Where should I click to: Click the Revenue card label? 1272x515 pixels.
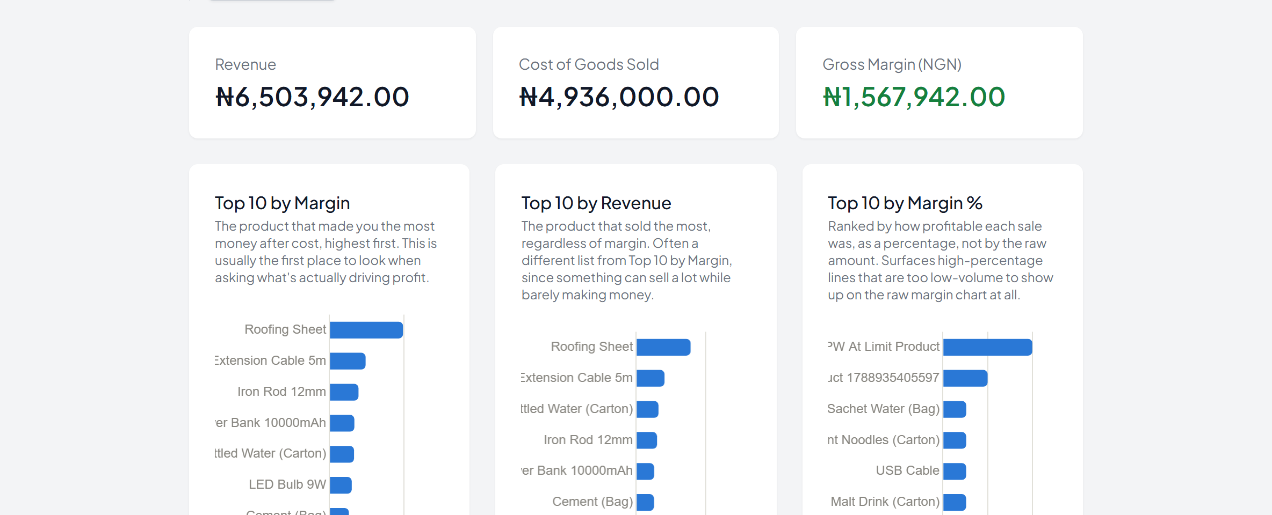245,64
